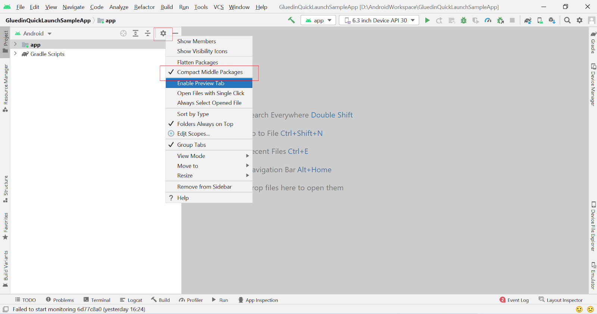The image size is (597, 314).
Task: Click the Stop square icon
Action: point(512,20)
